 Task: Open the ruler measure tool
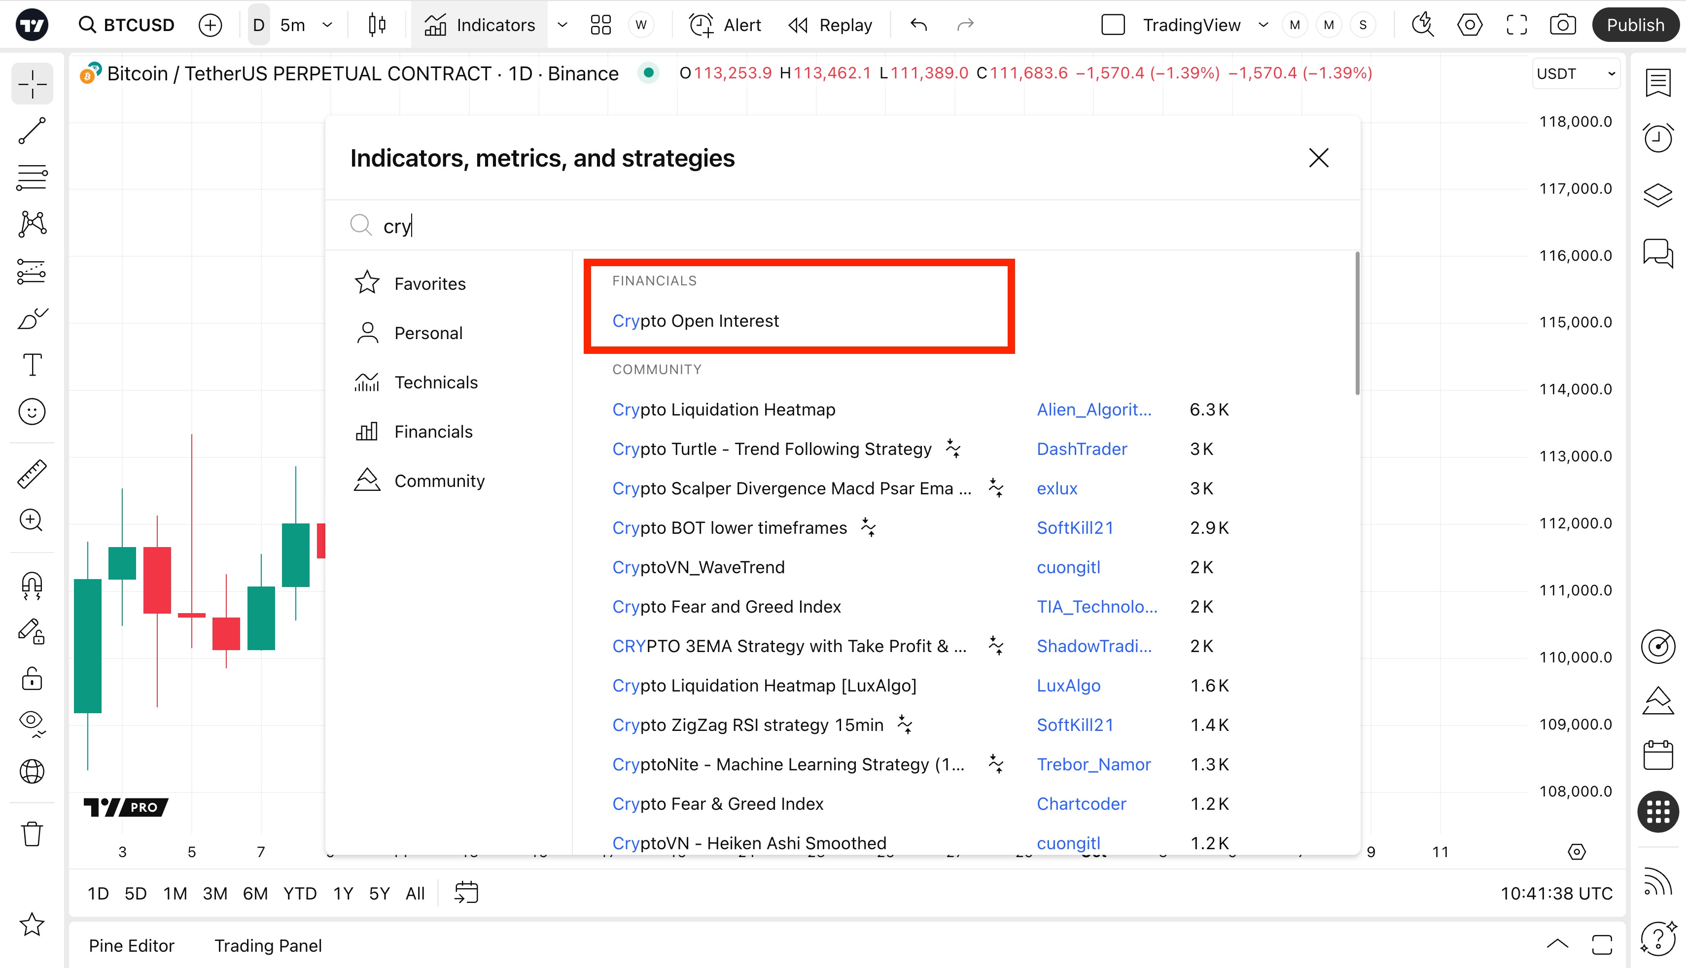(x=32, y=474)
